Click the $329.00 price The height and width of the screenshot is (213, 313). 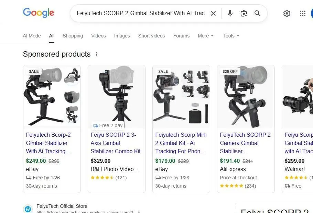coord(100,161)
